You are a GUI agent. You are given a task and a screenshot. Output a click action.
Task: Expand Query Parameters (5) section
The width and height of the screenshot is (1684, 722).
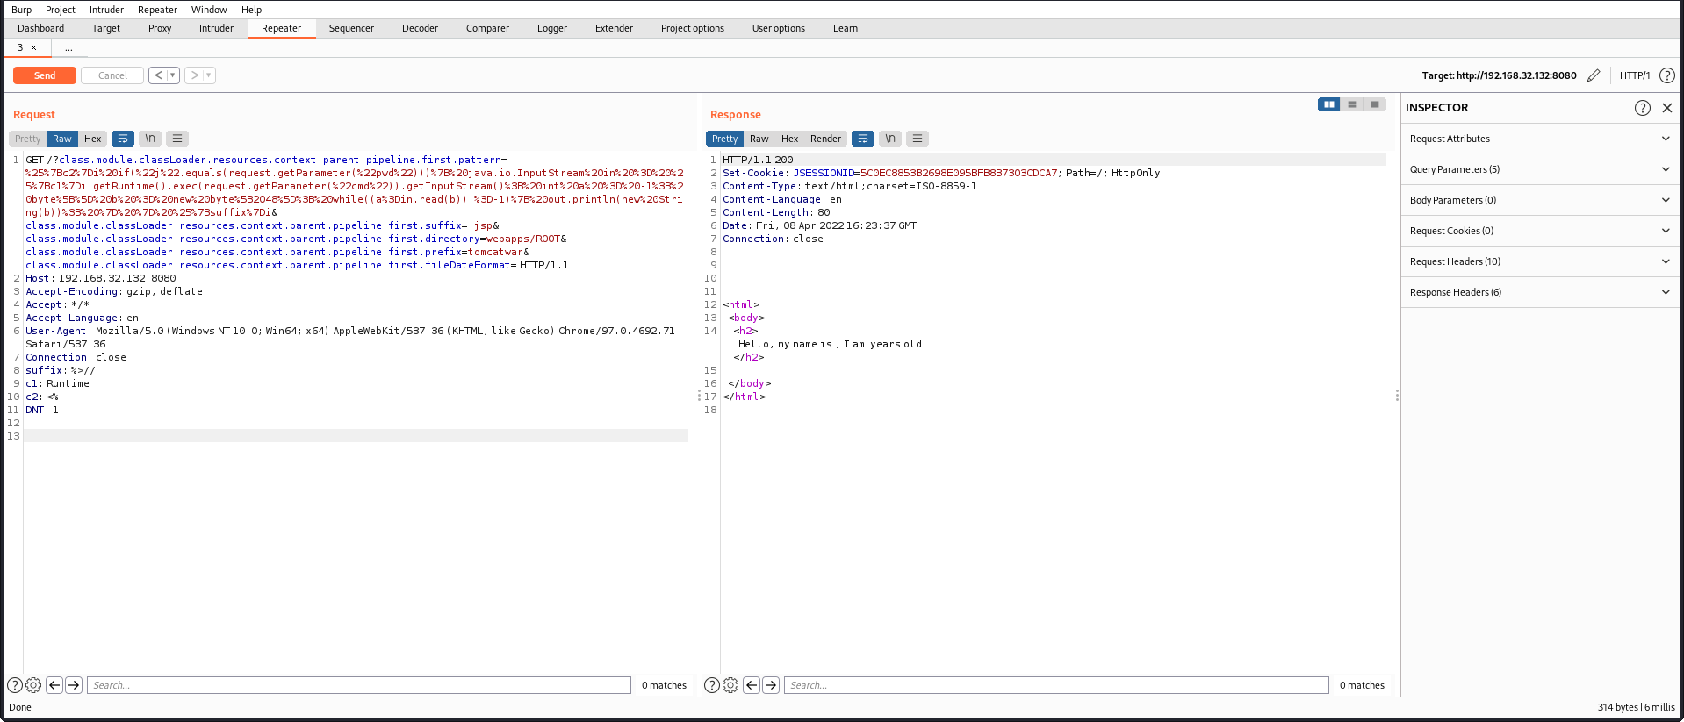pyautogui.click(x=1540, y=169)
